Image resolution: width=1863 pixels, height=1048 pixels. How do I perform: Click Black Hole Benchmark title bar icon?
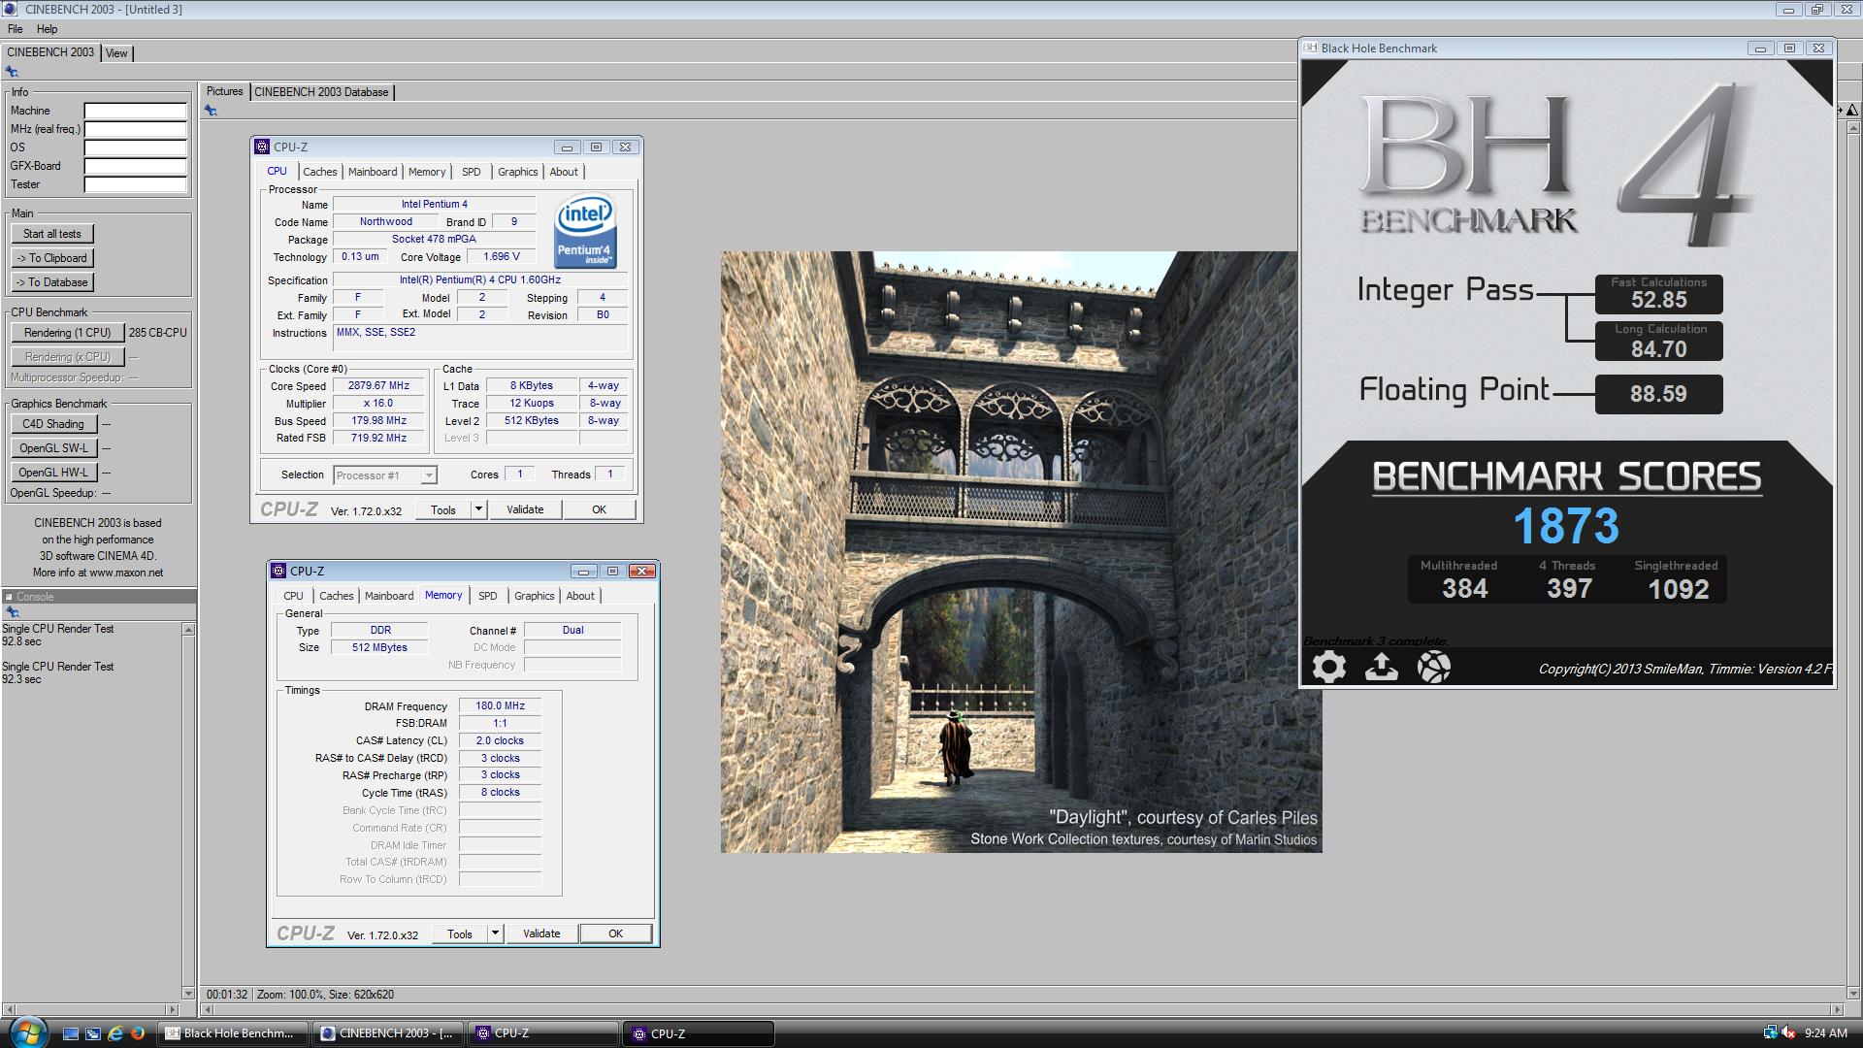click(1310, 48)
